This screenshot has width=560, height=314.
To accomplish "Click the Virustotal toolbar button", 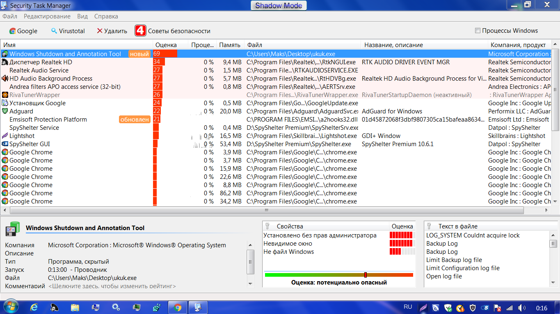I will (x=68, y=31).
